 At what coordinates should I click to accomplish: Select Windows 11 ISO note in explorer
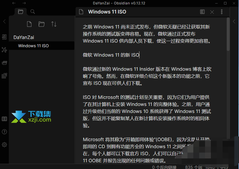[x=42, y=46]
